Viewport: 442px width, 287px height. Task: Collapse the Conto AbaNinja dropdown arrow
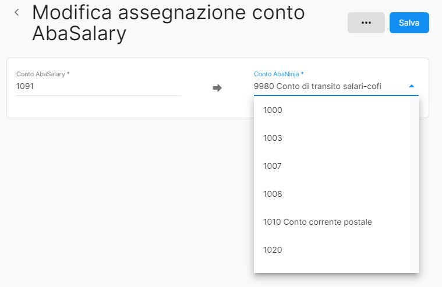(412, 86)
